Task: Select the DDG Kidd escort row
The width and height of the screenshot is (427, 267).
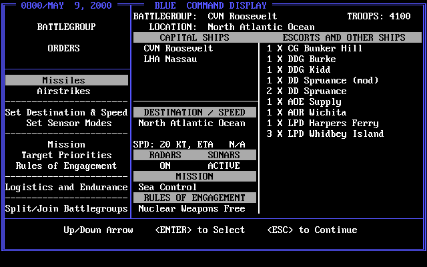Action: (x=298, y=69)
